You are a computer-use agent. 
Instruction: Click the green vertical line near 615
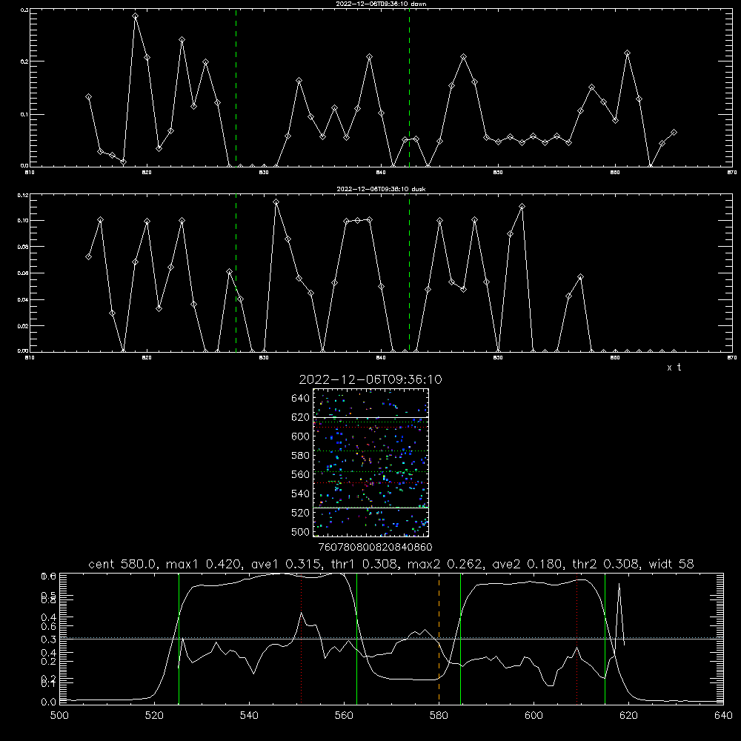tap(605, 638)
